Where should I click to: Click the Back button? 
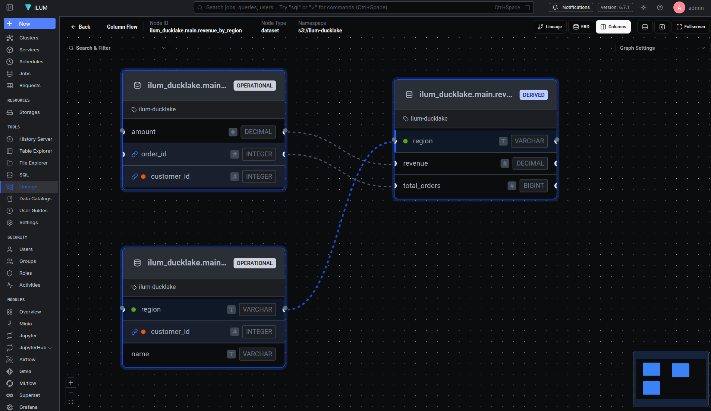[81, 27]
